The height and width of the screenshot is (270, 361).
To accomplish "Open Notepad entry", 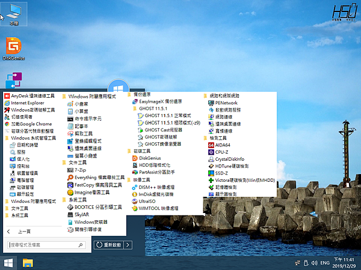I will pos(78,126).
